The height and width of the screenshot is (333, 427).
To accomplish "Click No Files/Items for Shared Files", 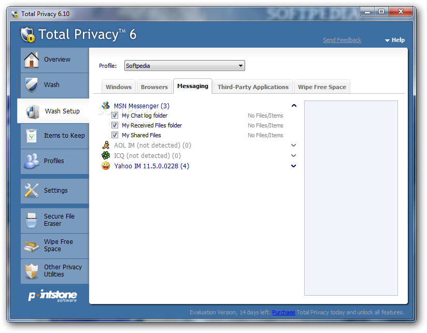I will pyautogui.click(x=265, y=135).
